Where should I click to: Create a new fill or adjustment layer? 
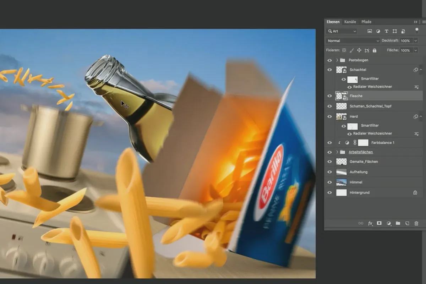pyautogui.click(x=389, y=223)
